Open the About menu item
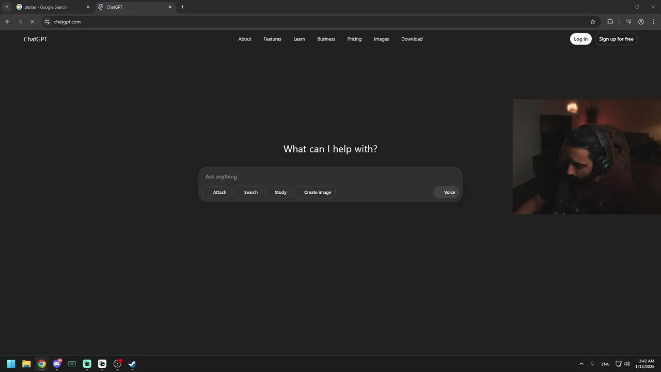The height and width of the screenshot is (372, 661). (x=245, y=39)
